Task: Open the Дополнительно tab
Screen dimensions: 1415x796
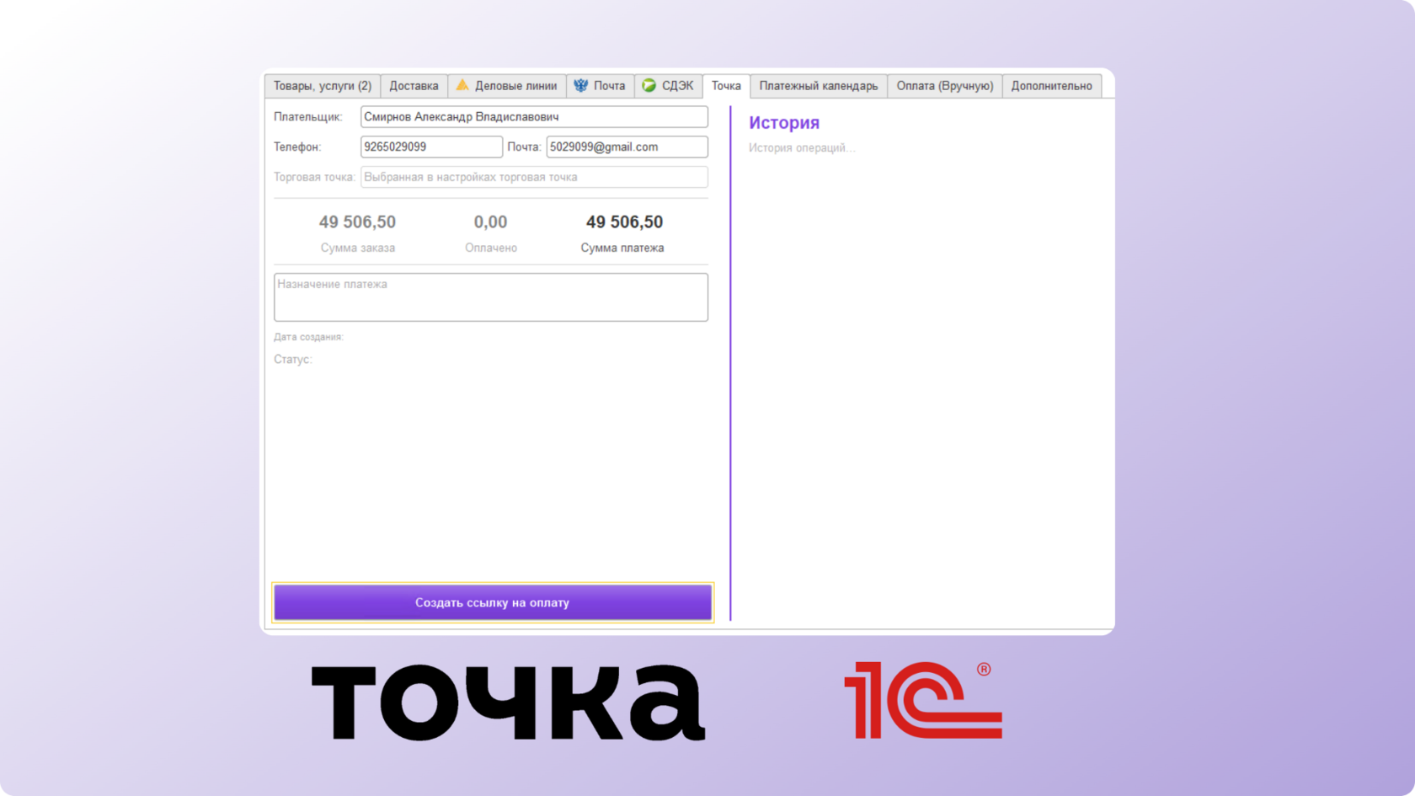Action: point(1052,86)
